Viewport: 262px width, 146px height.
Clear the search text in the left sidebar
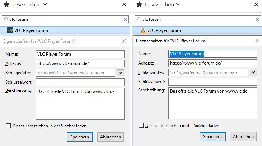click(x=125, y=19)
